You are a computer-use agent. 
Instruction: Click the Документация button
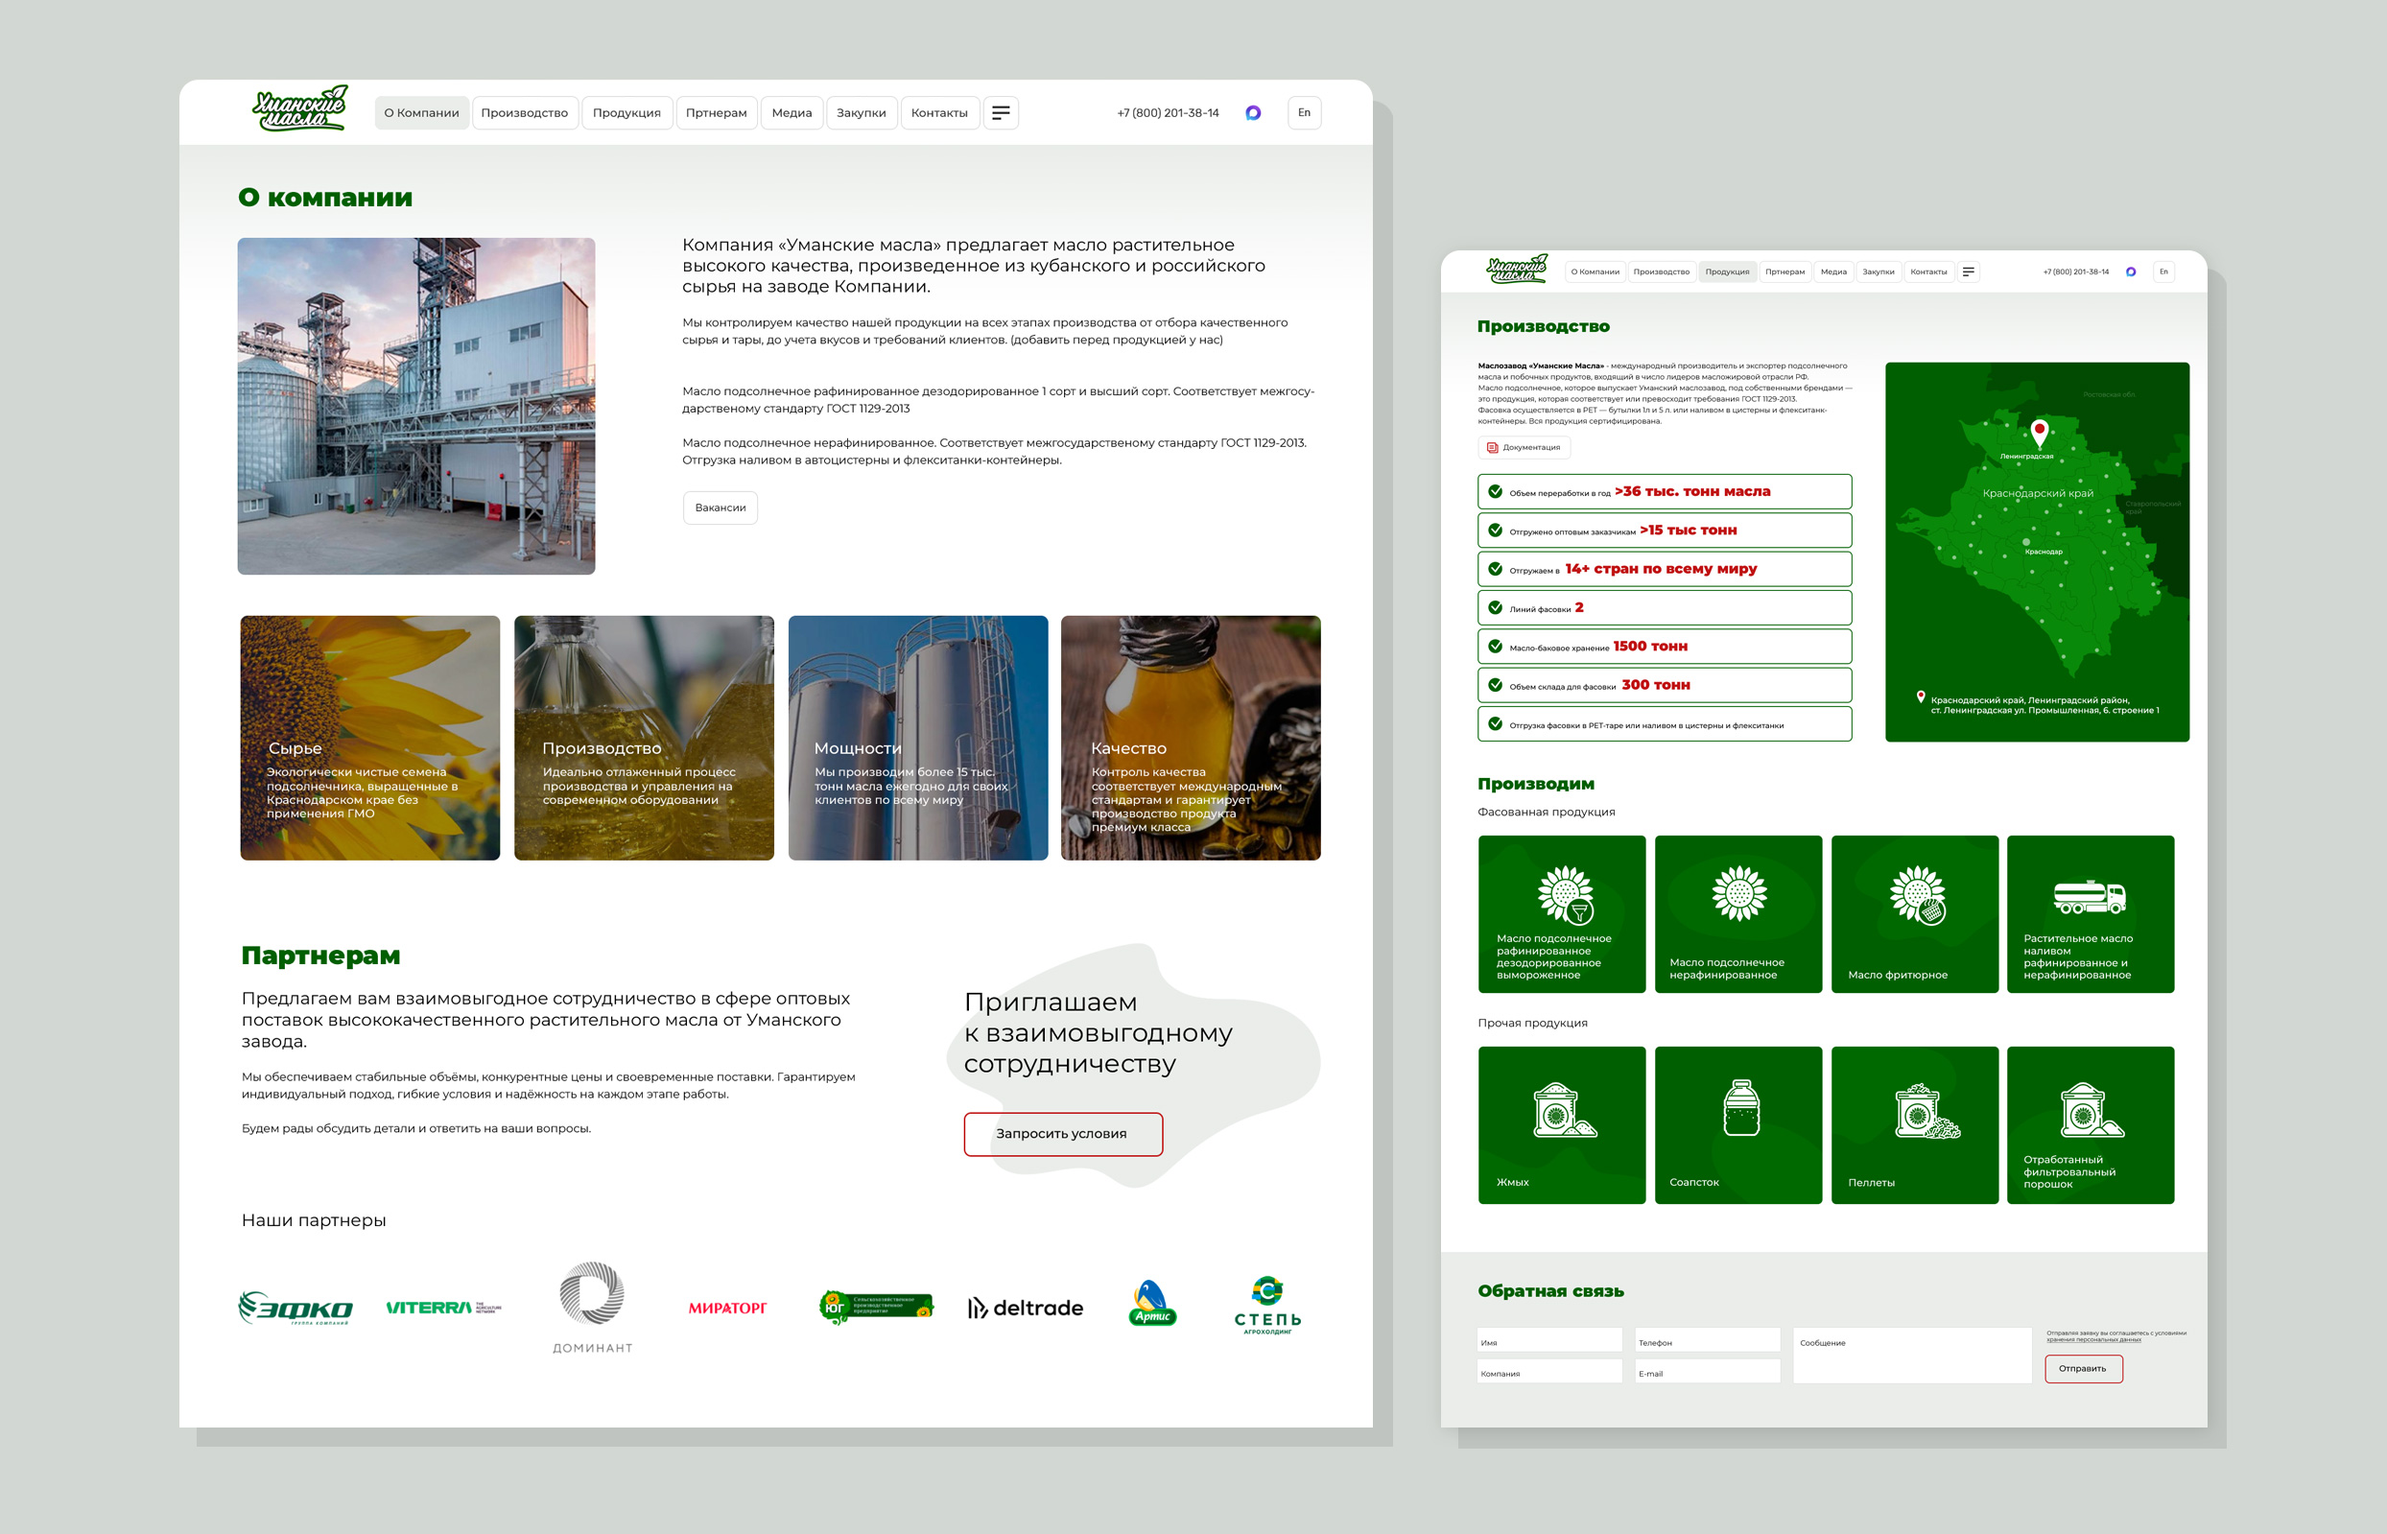(x=1524, y=447)
